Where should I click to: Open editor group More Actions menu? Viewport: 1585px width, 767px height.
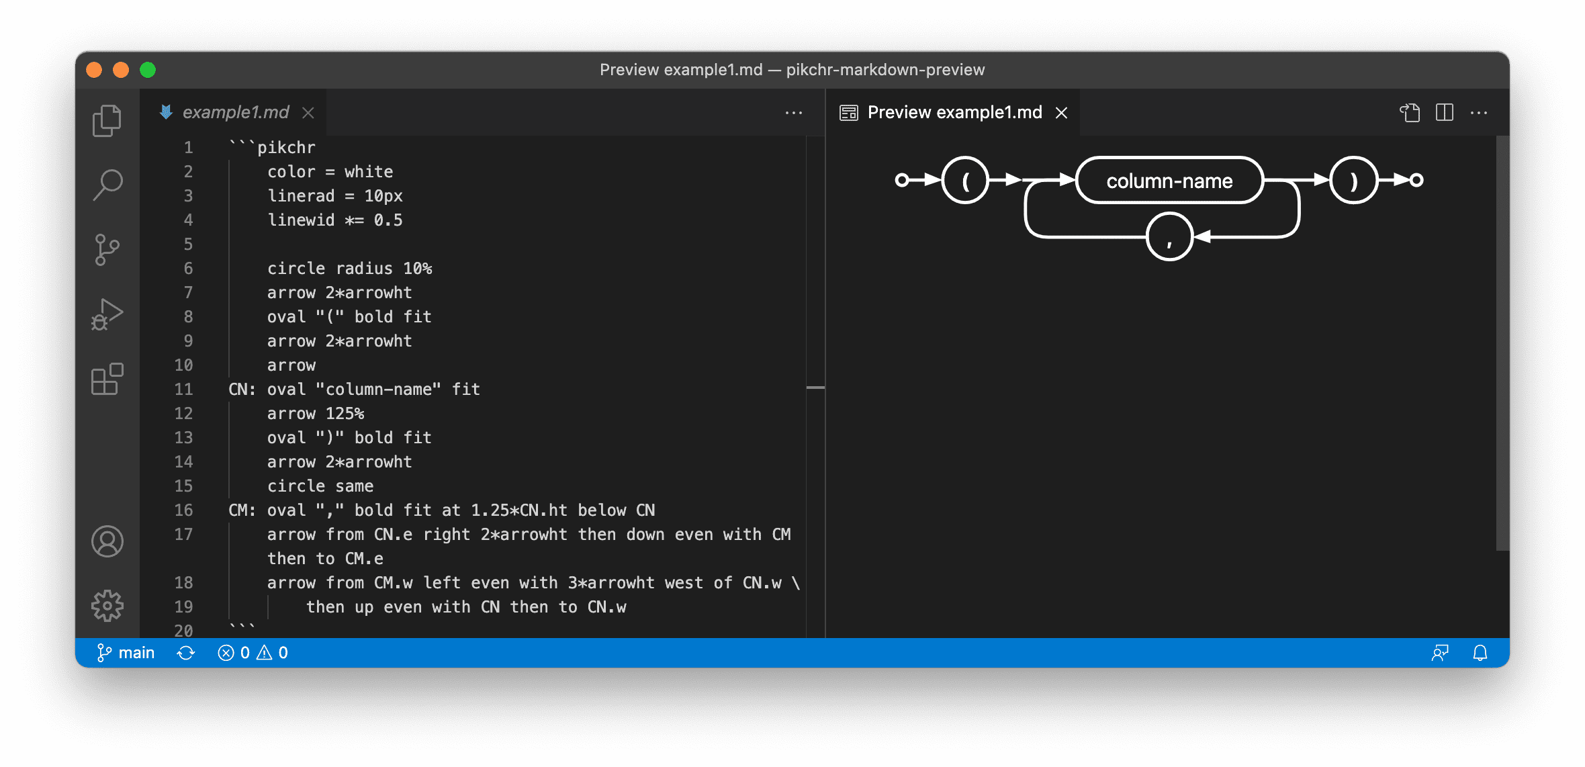[x=794, y=113]
